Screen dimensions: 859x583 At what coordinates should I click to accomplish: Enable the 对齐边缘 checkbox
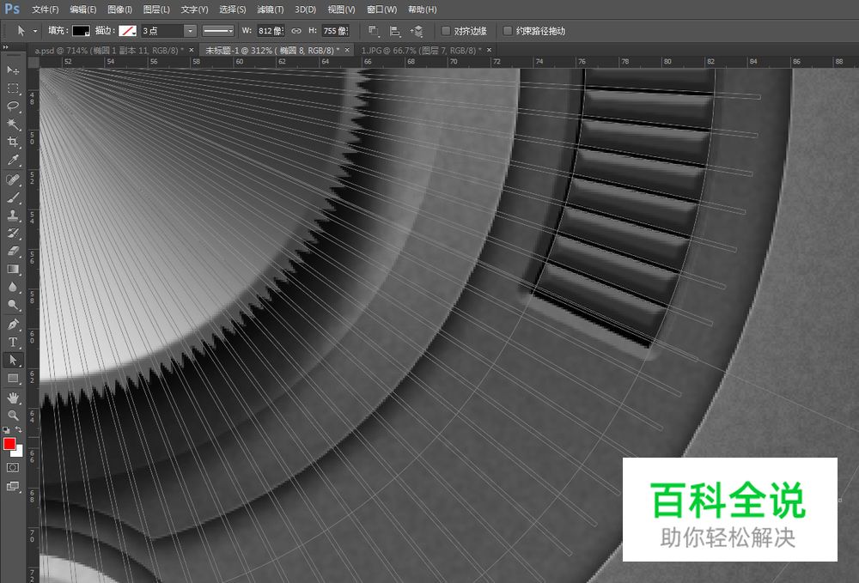[446, 31]
